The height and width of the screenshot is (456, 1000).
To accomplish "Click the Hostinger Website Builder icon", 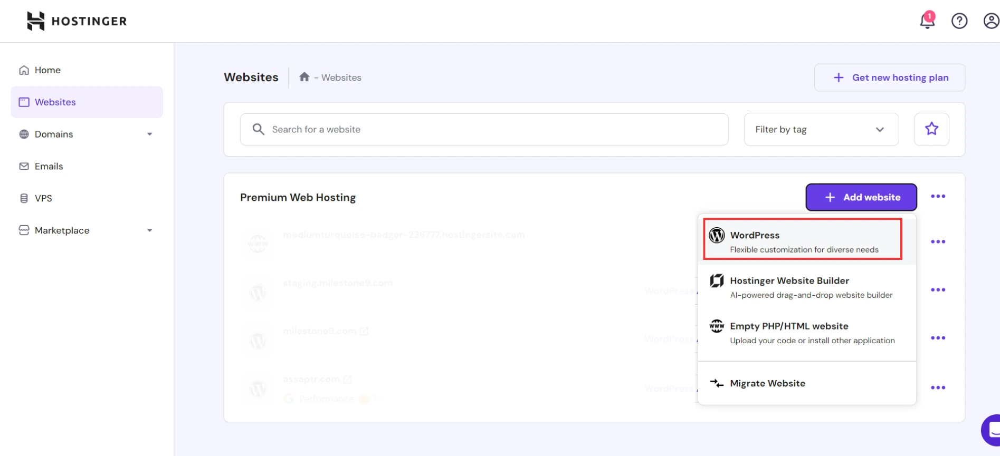I will (717, 280).
